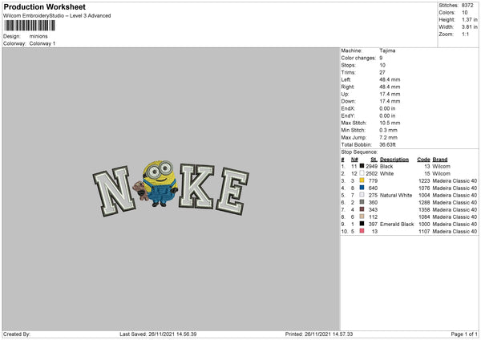Click the Min Stitch value '0.3 mm'
The image size is (481, 340).
point(388,130)
